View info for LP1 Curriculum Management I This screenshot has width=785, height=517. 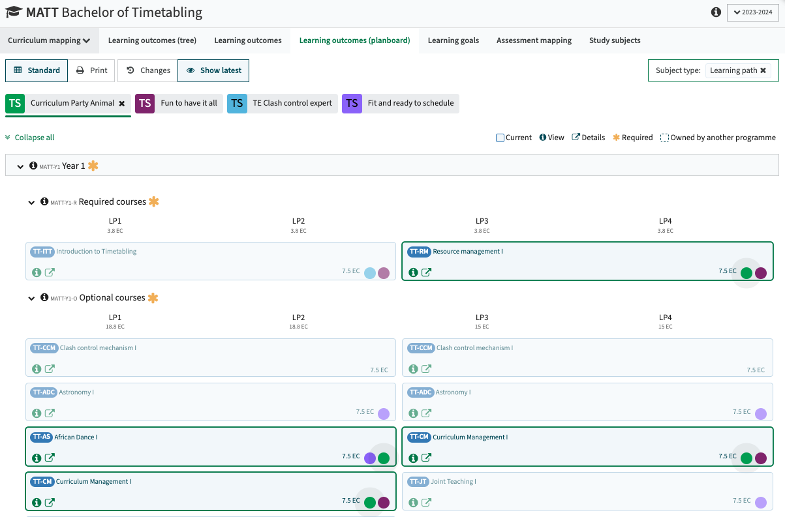tap(37, 502)
